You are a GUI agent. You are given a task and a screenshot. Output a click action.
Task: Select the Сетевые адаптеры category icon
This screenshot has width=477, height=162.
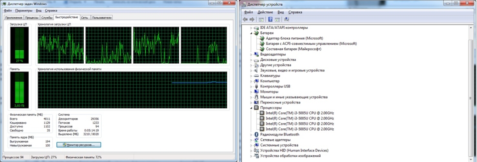click(256, 140)
